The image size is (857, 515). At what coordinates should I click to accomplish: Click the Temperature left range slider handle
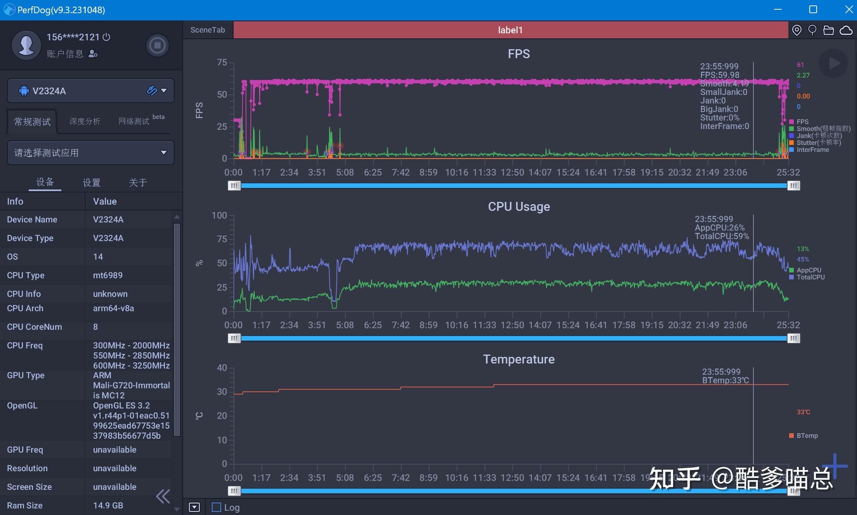(234, 491)
